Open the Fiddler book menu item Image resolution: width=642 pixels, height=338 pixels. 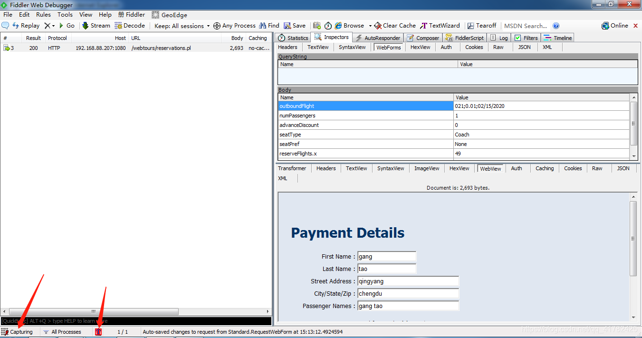coord(132,15)
